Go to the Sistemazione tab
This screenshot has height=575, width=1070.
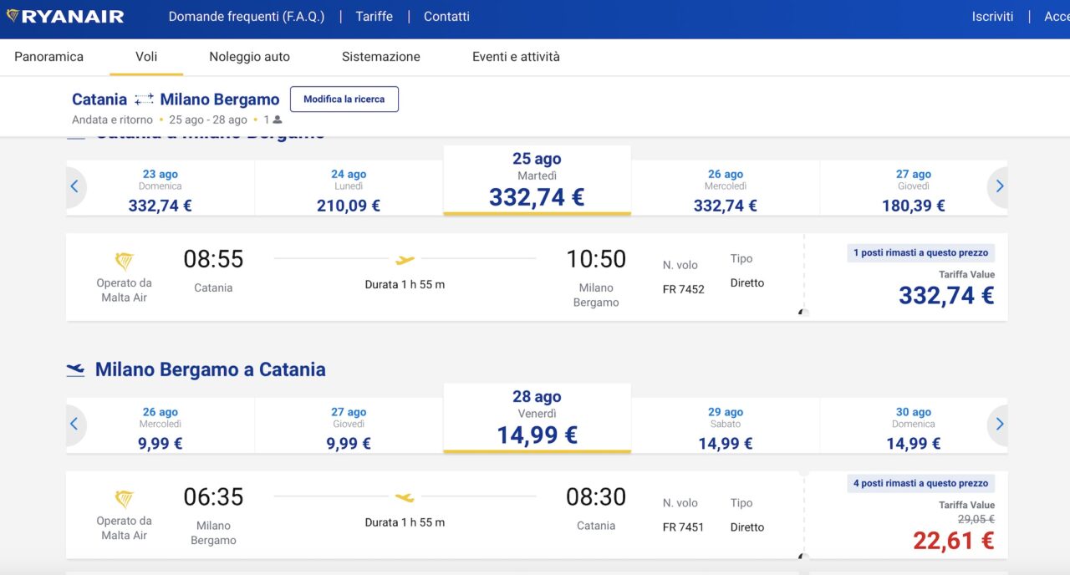[380, 57]
